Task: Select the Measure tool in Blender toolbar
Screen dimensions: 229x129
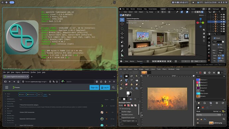Action: (x=122, y=55)
